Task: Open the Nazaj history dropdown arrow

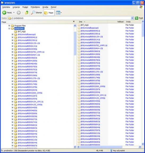Action: (14, 12)
